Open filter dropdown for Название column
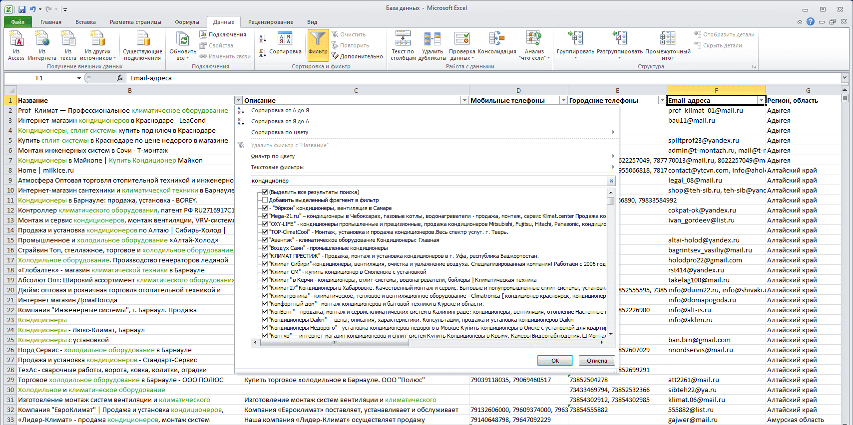The width and height of the screenshot is (853, 425). pos(238,100)
